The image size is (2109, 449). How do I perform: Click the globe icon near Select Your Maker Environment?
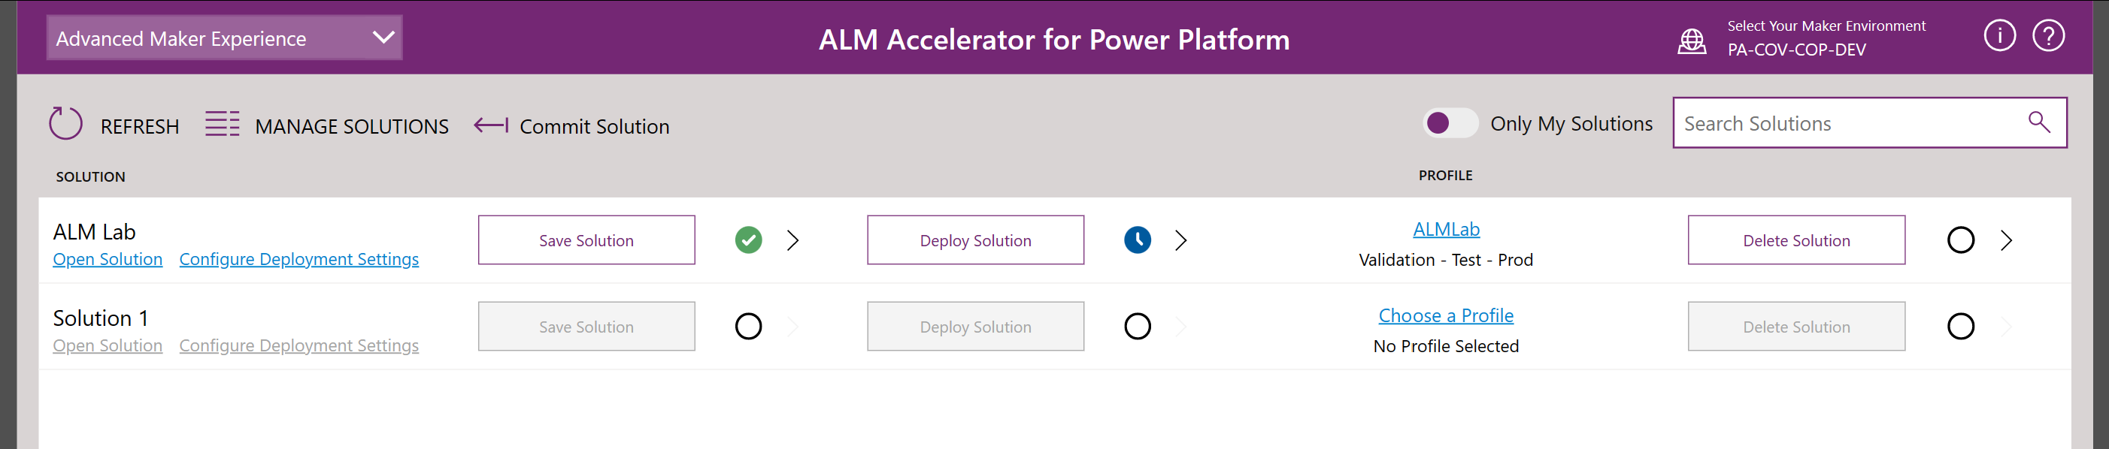1692,38
